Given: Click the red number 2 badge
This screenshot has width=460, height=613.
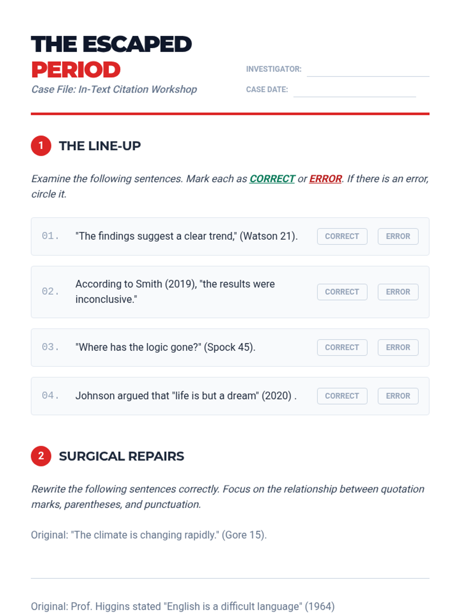Looking at the screenshot, I should point(41,456).
